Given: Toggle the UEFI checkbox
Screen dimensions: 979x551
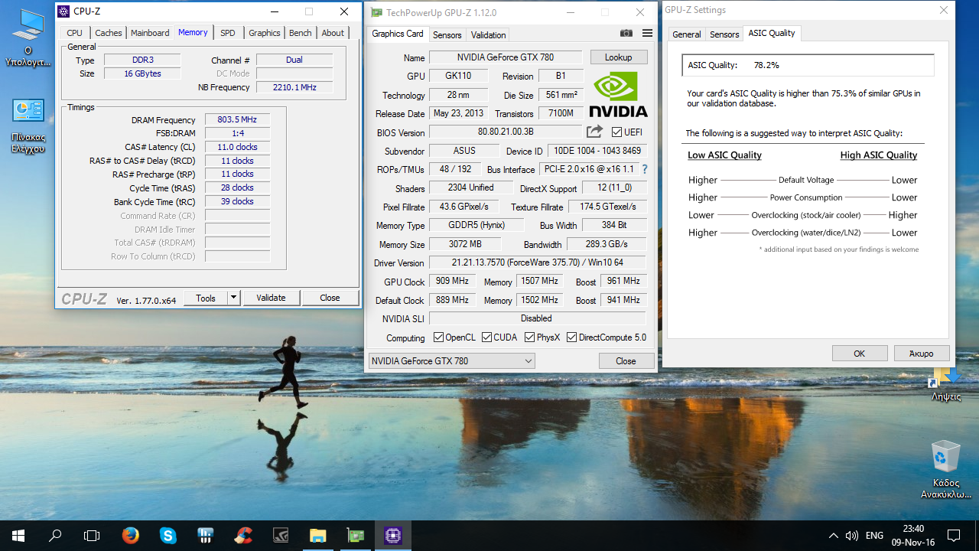Looking at the screenshot, I should [x=616, y=132].
